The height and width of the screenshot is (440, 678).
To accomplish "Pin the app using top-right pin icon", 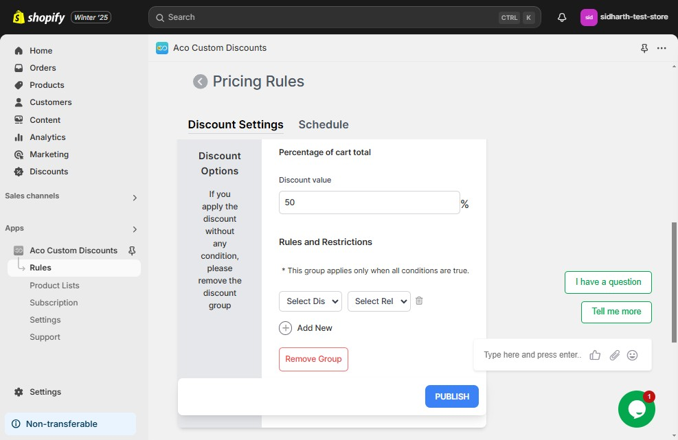I will (x=644, y=48).
